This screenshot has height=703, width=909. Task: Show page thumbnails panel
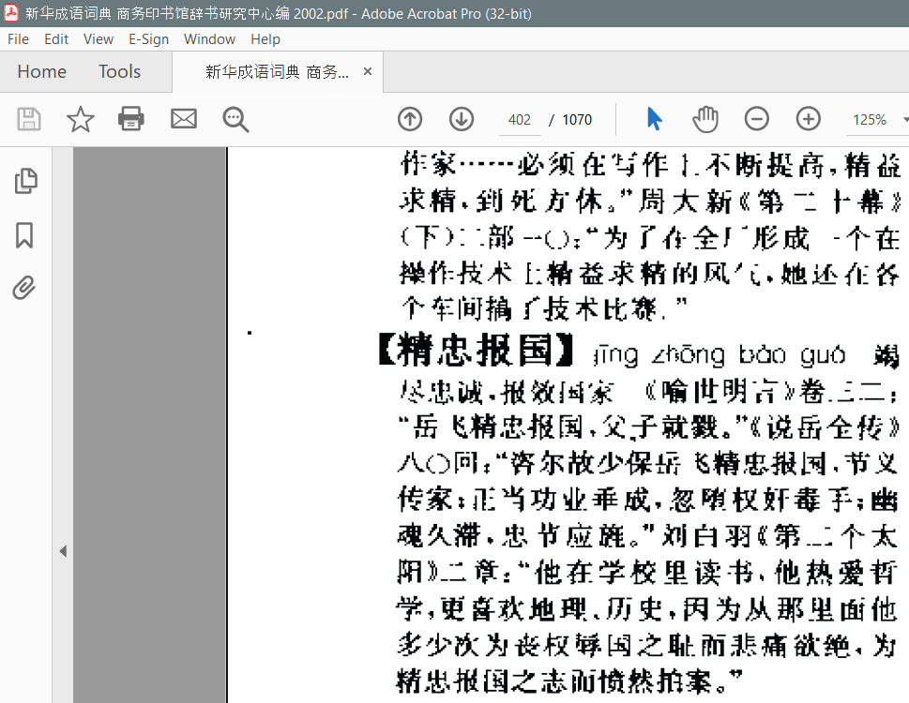tap(25, 181)
